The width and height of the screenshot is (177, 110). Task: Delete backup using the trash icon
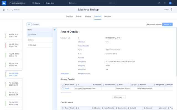tap(171, 9)
